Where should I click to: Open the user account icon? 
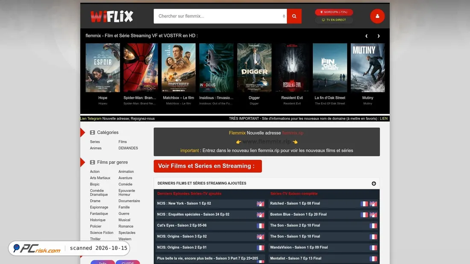[377, 16]
